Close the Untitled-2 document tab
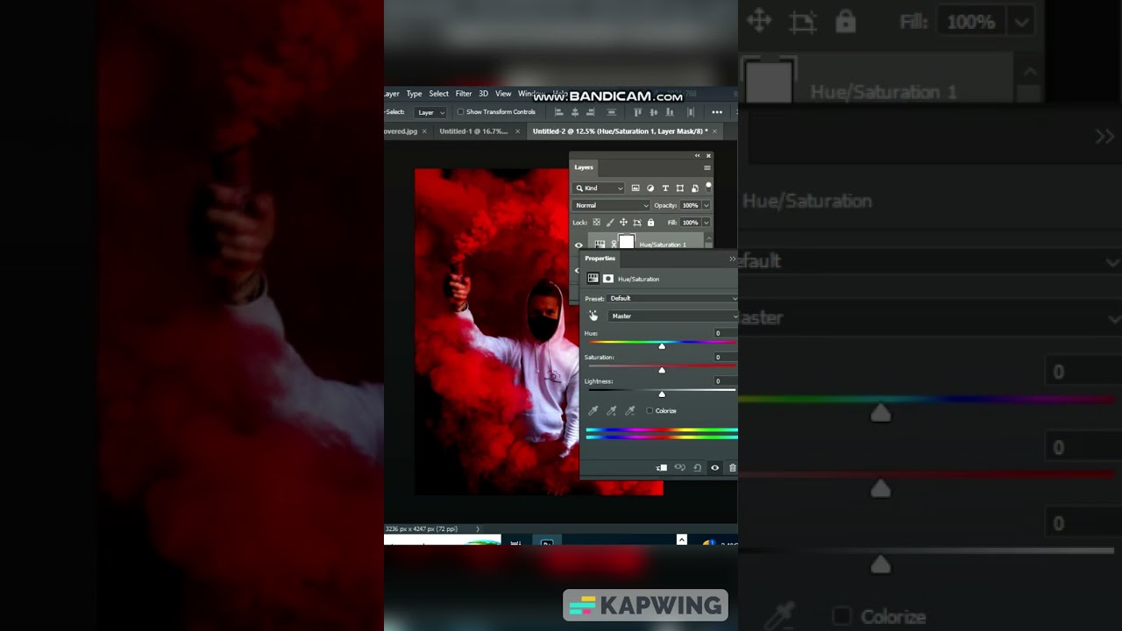 click(x=714, y=131)
